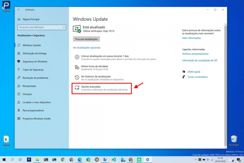Open Otimização da Entrega in sidebar

coord(34,53)
